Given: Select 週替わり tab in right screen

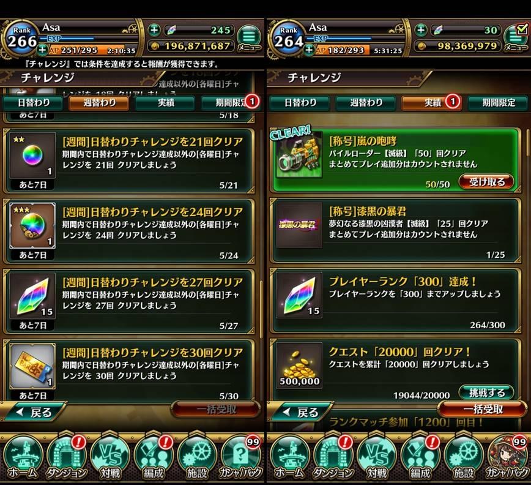Looking at the screenshot, I should point(365,102).
